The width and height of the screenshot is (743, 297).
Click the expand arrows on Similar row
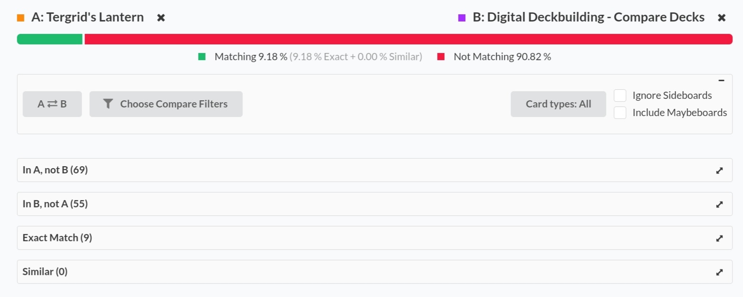click(x=720, y=272)
